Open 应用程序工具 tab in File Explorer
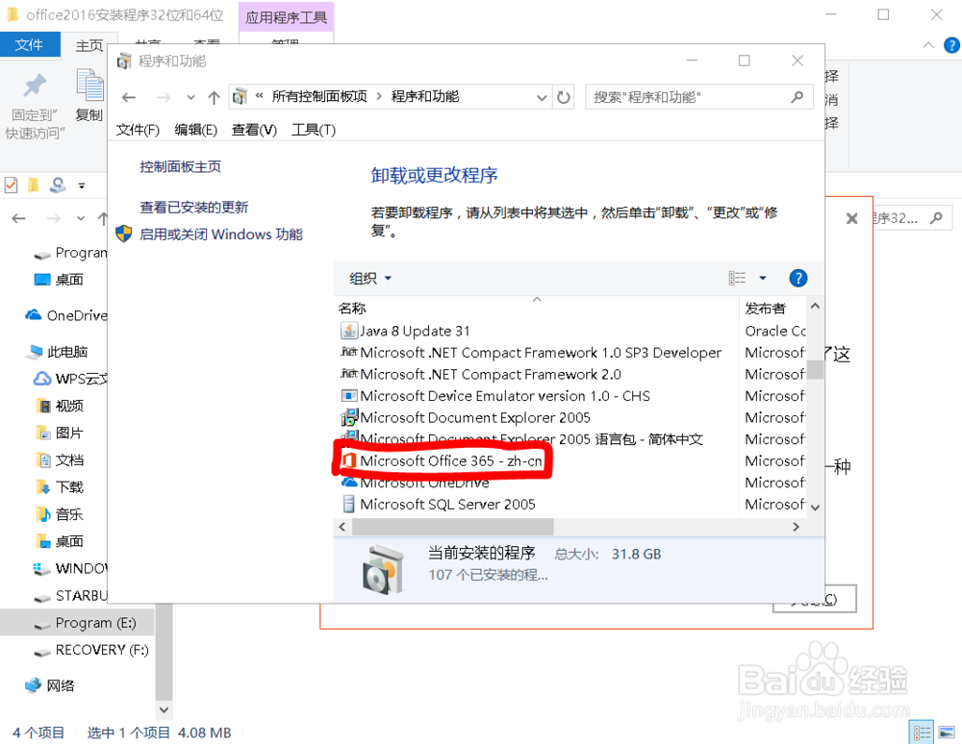This screenshot has width=962, height=744. pyautogui.click(x=286, y=17)
